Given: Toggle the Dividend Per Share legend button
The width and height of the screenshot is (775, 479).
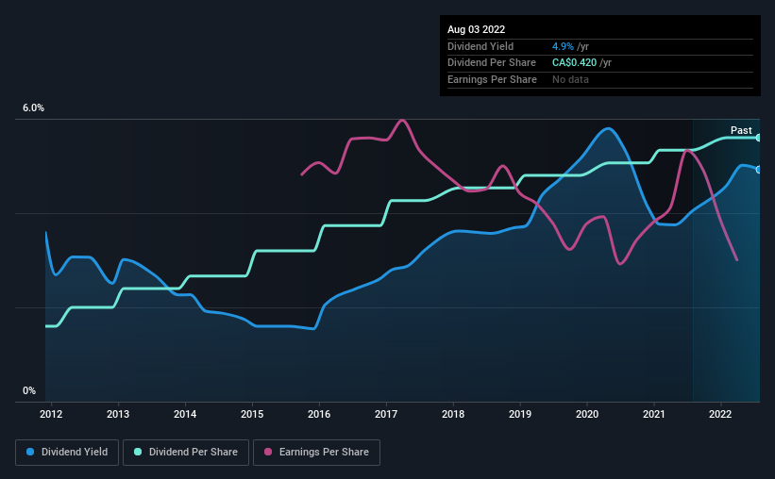Looking at the screenshot, I should 186,453.
